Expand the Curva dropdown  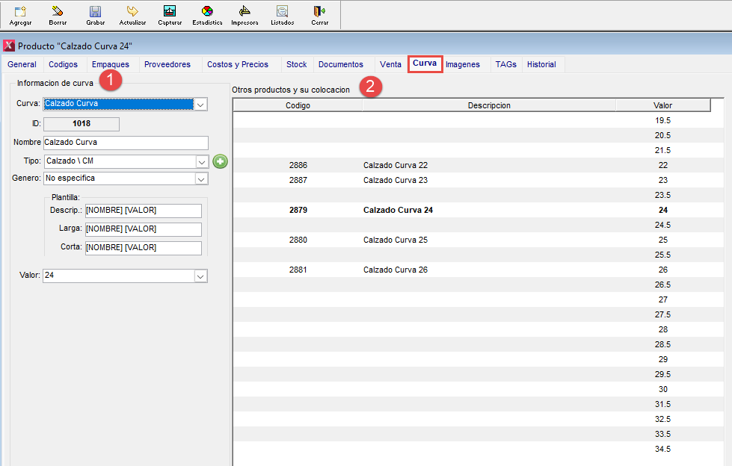coord(200,105)
